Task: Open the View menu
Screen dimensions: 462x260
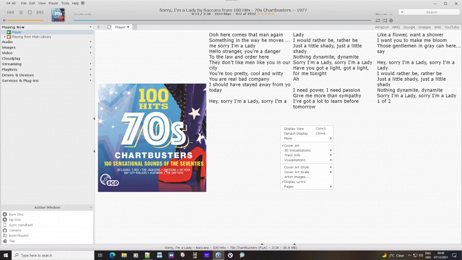Action: 42,3
